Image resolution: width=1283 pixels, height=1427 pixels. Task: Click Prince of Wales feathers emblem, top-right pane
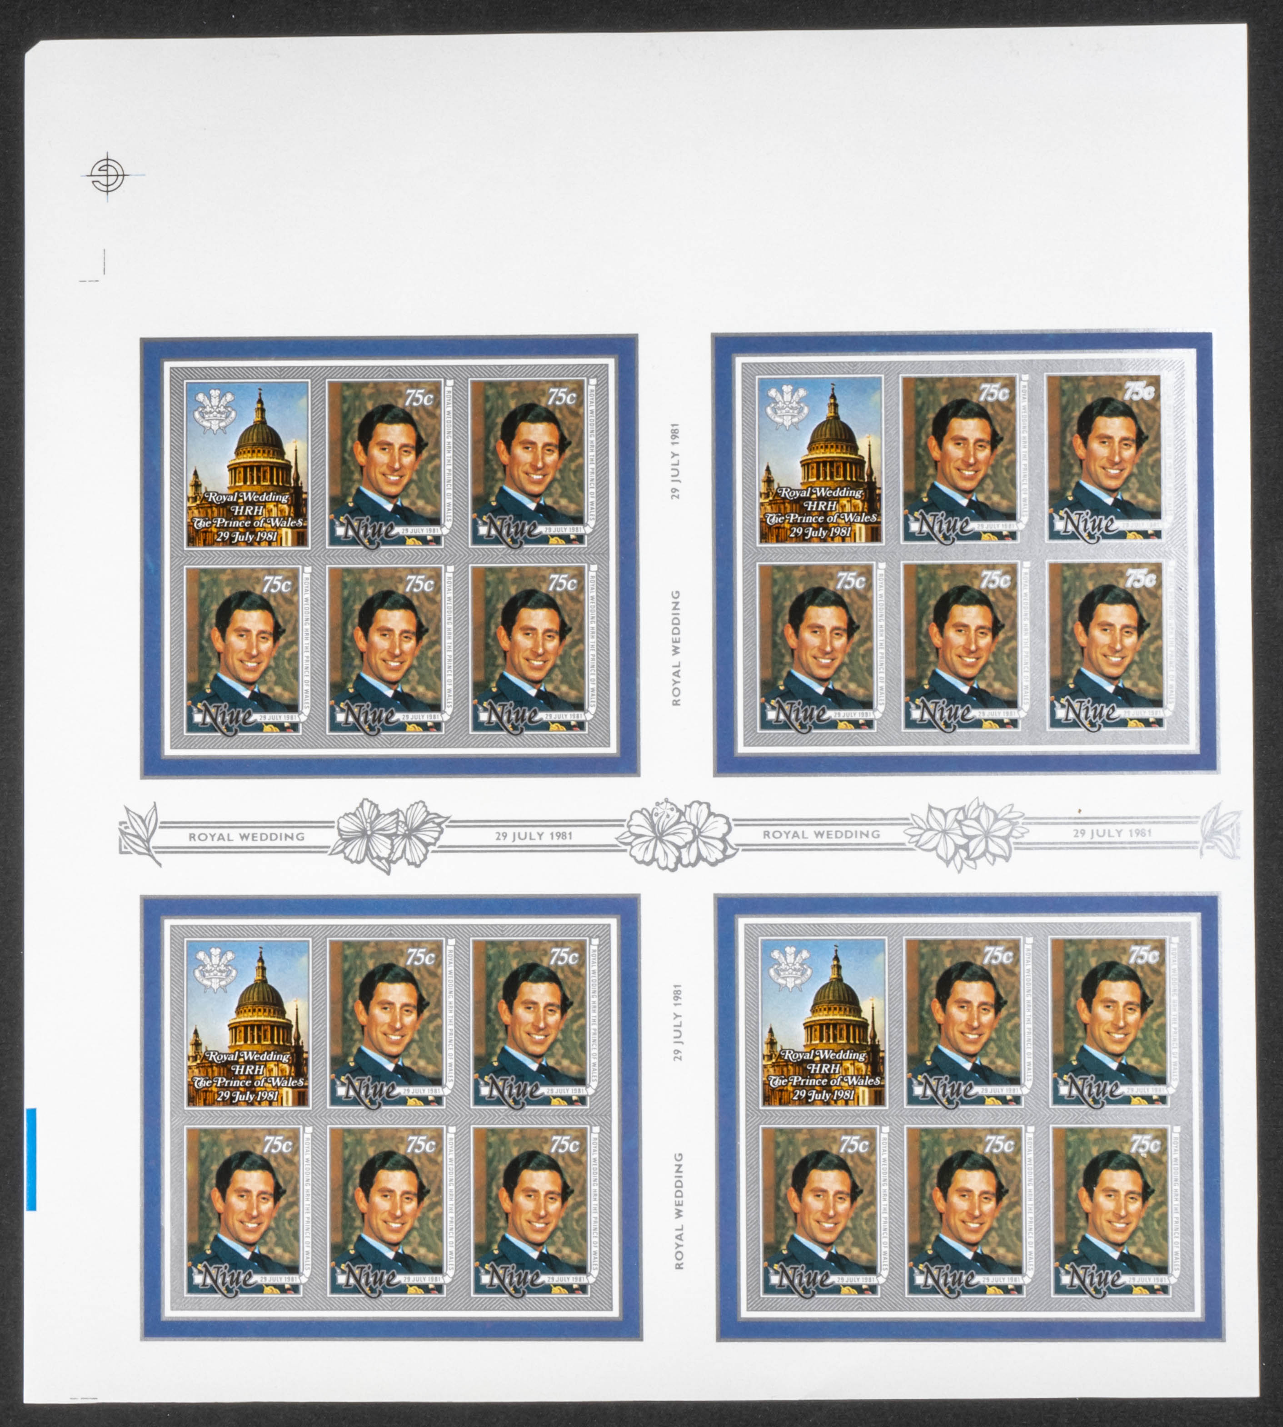pos(787,407)
